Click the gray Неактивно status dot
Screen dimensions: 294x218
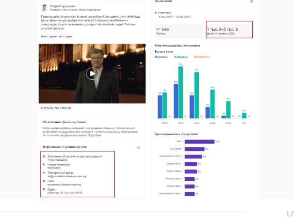click(156, 13)
